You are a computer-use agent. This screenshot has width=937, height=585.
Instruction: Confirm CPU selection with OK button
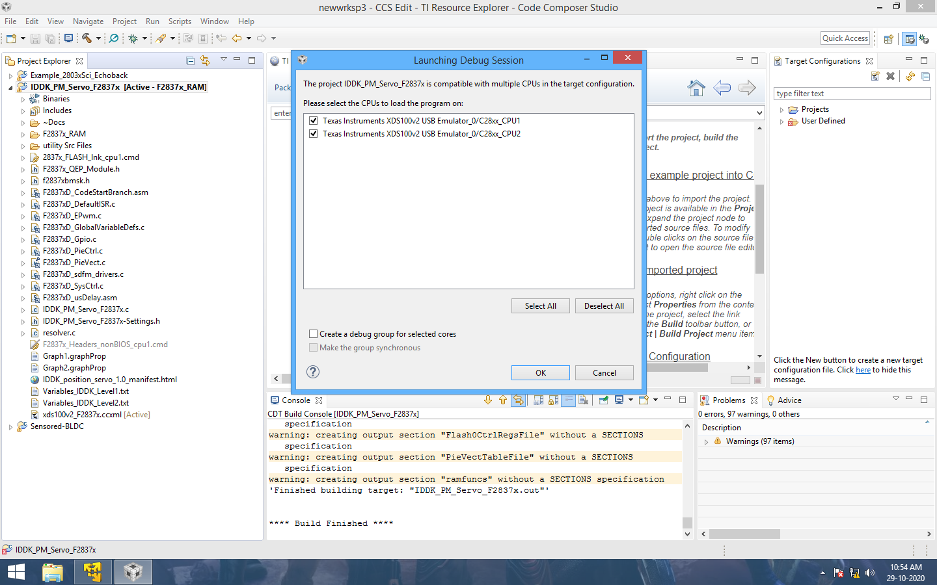point(540,372)
